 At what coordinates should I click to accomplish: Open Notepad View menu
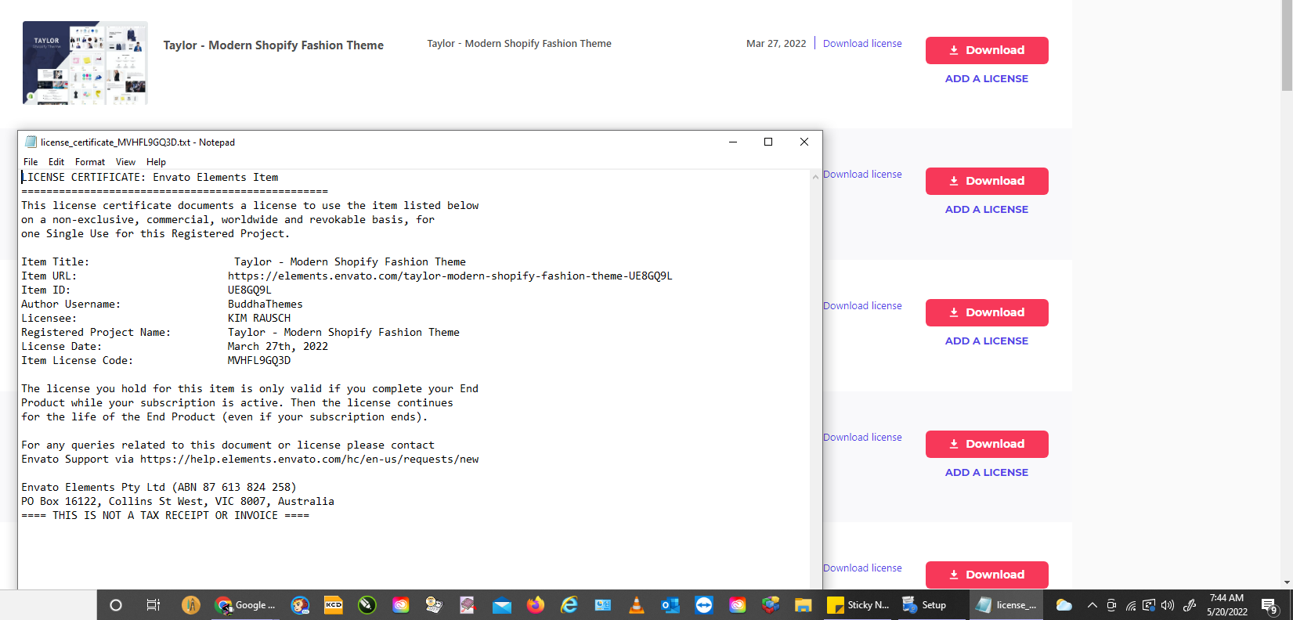coord(125,162)
